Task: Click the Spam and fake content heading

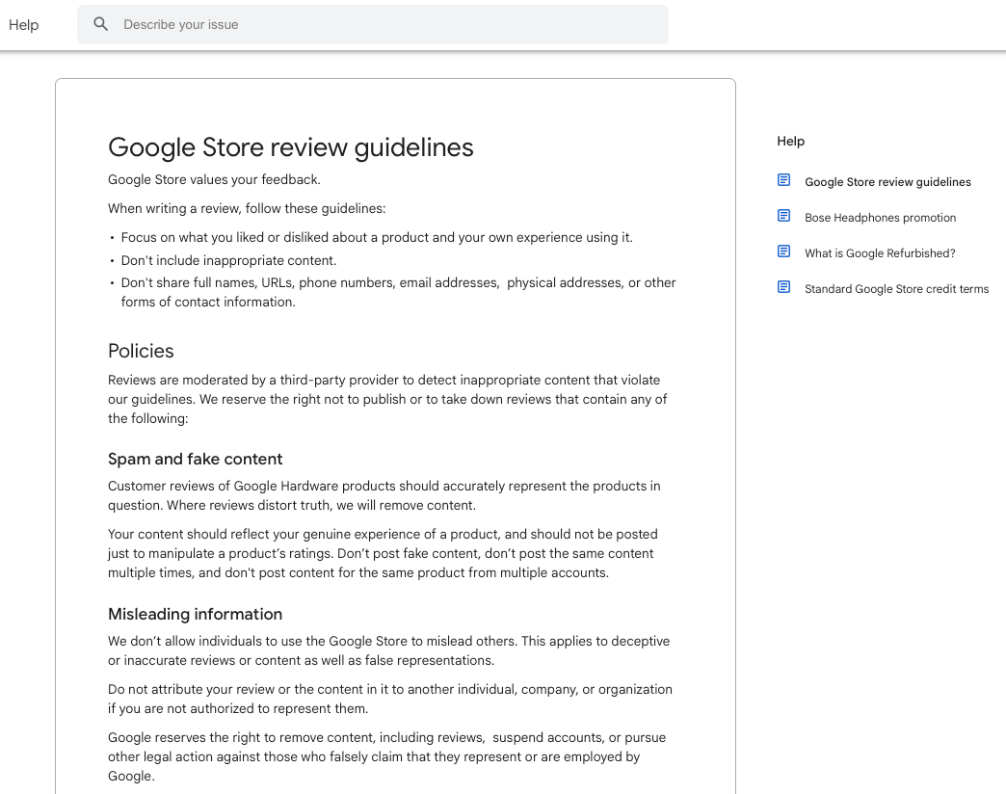Action: [x=195, y=460]
